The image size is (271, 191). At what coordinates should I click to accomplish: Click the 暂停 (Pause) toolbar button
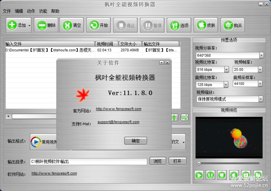click(x=152, y=25)
